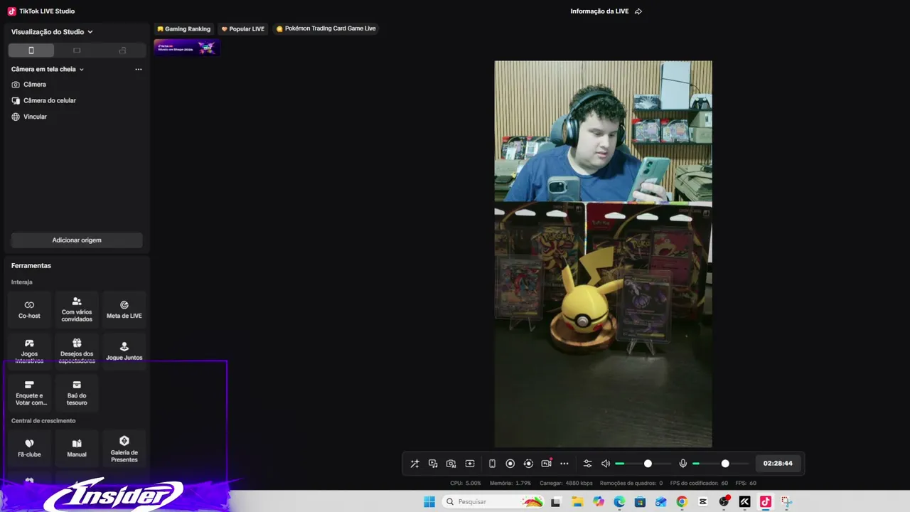
Task: Click the circular replay capture icon
Action: tap(528, 464)
